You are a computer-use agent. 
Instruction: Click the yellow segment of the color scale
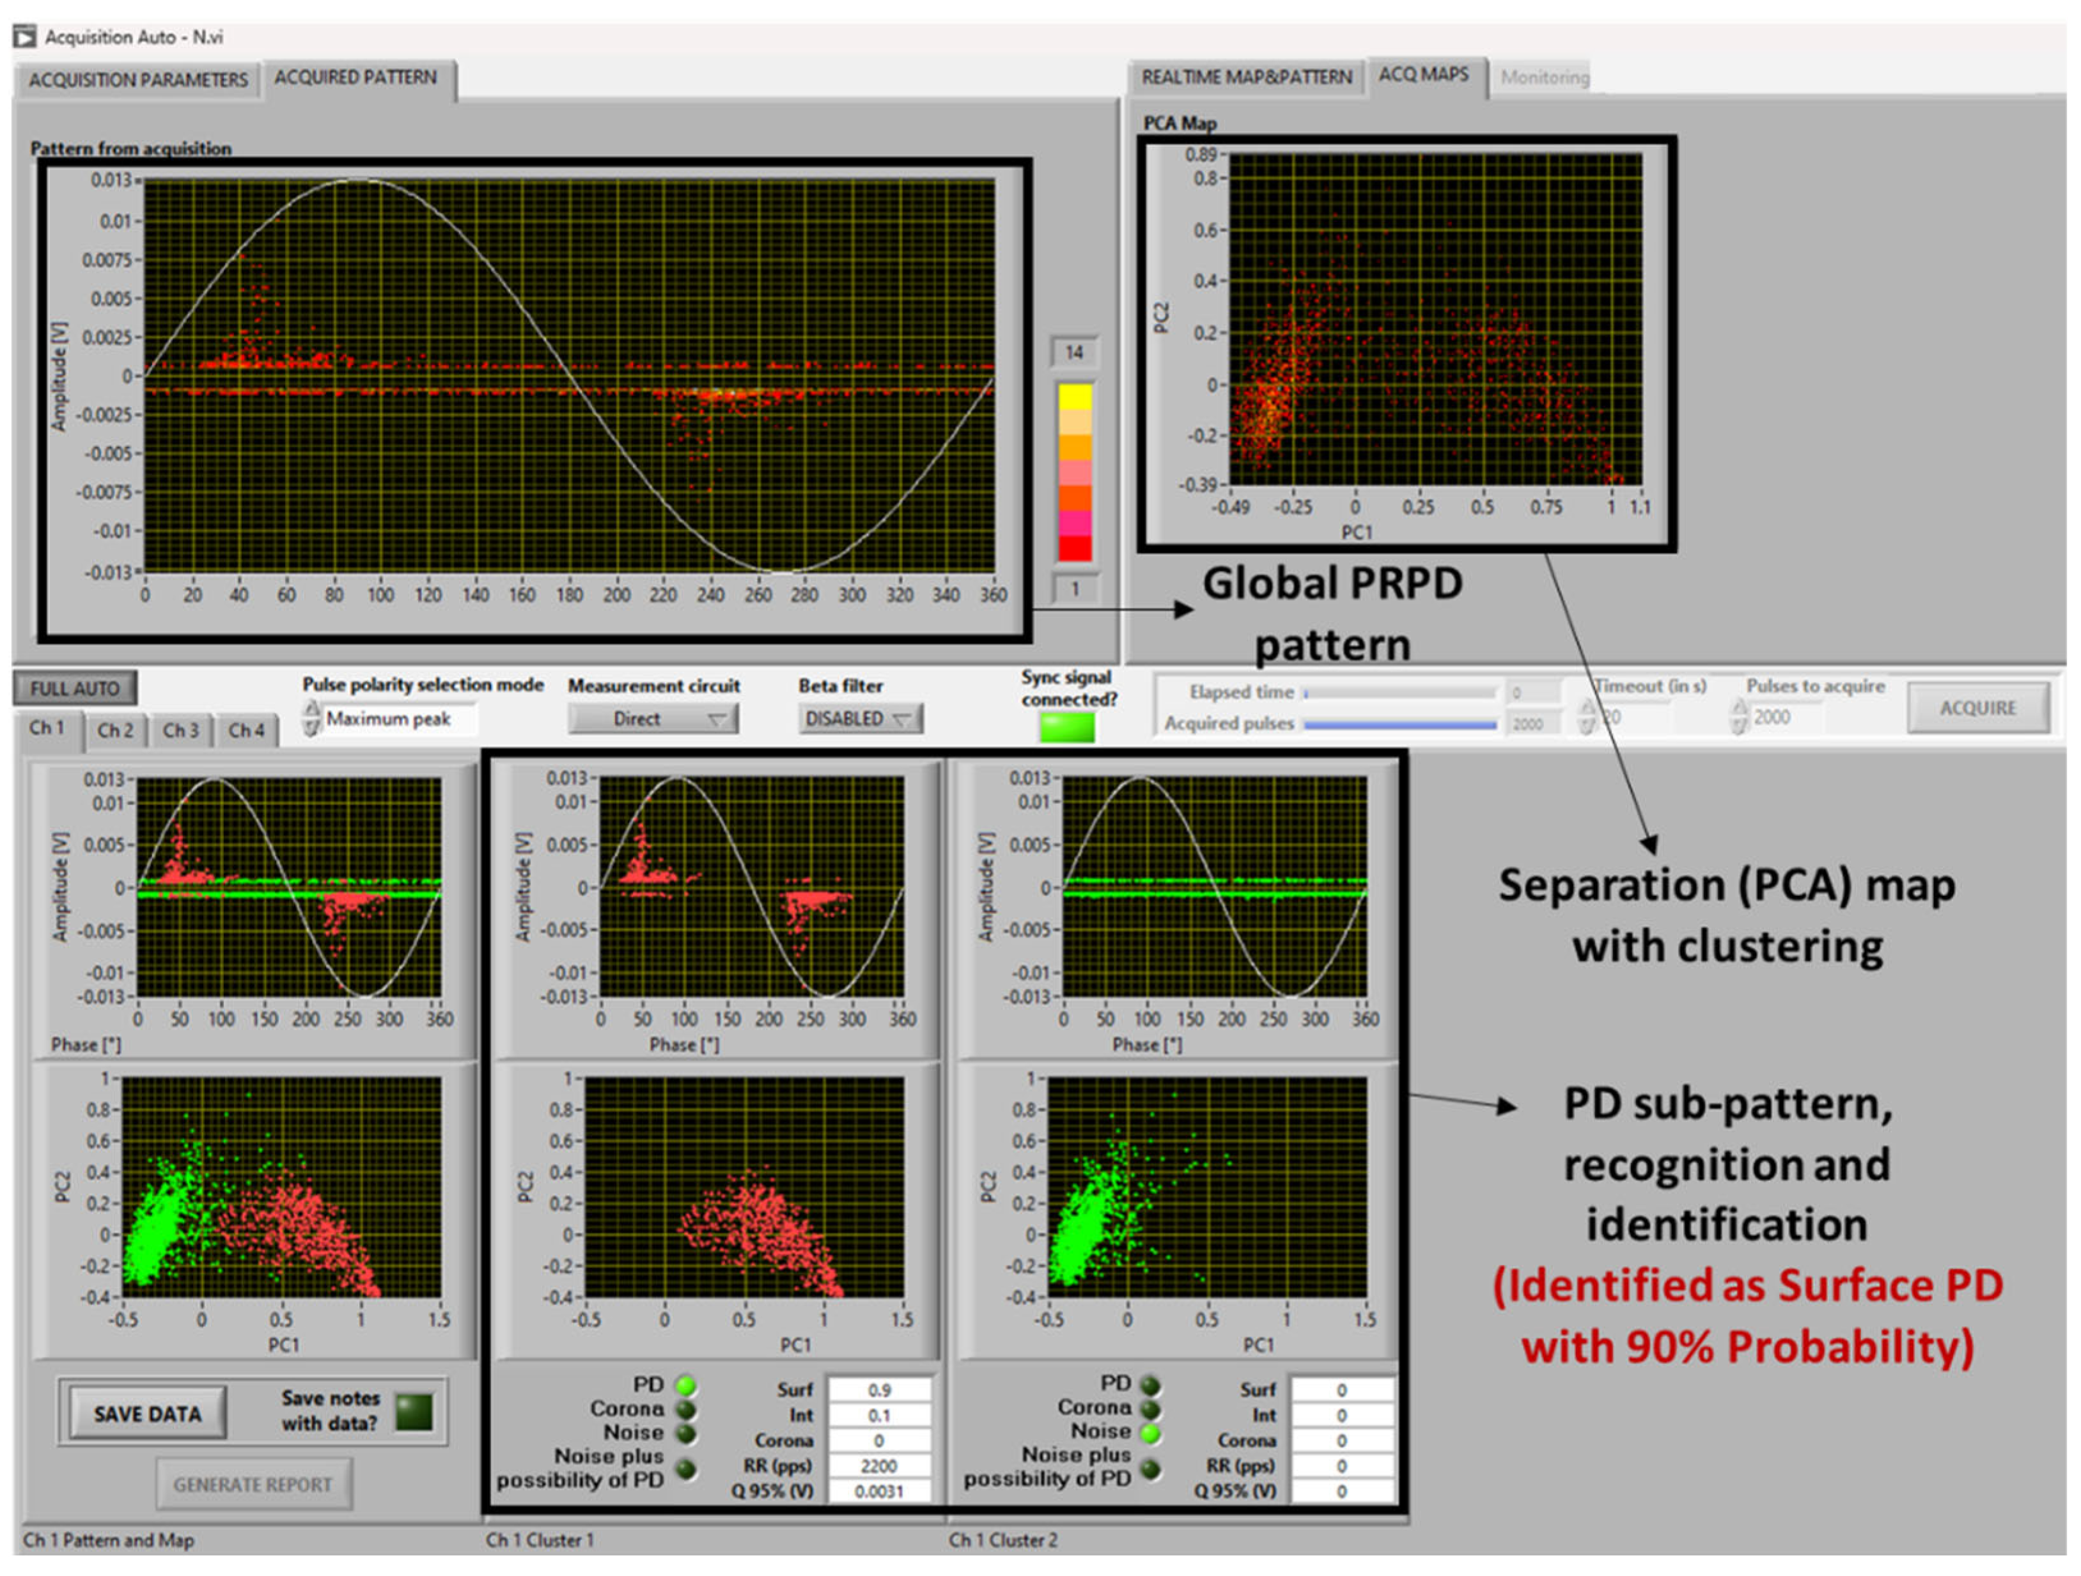click(x=1075, y=397)
